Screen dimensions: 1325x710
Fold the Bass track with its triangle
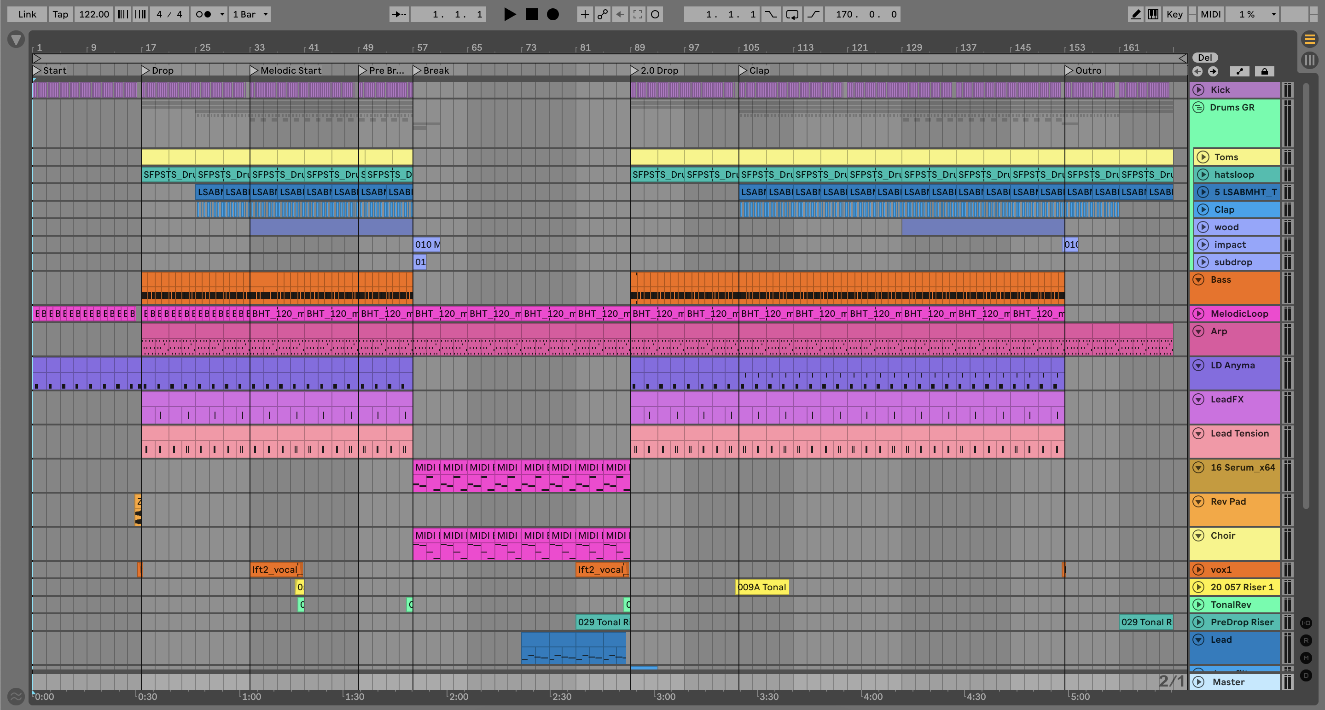1198,279
